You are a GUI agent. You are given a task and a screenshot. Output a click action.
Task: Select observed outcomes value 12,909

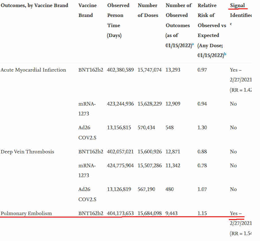pos(173,104)
